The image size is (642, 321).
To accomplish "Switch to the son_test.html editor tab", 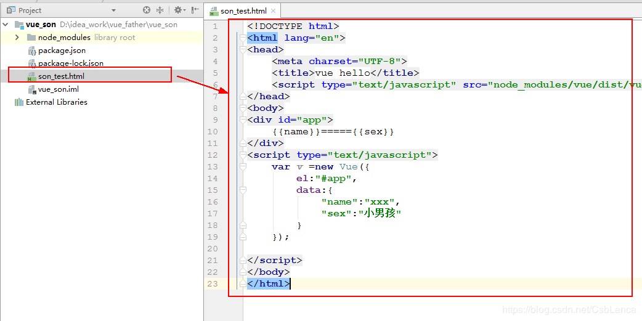I will [243, 11].
